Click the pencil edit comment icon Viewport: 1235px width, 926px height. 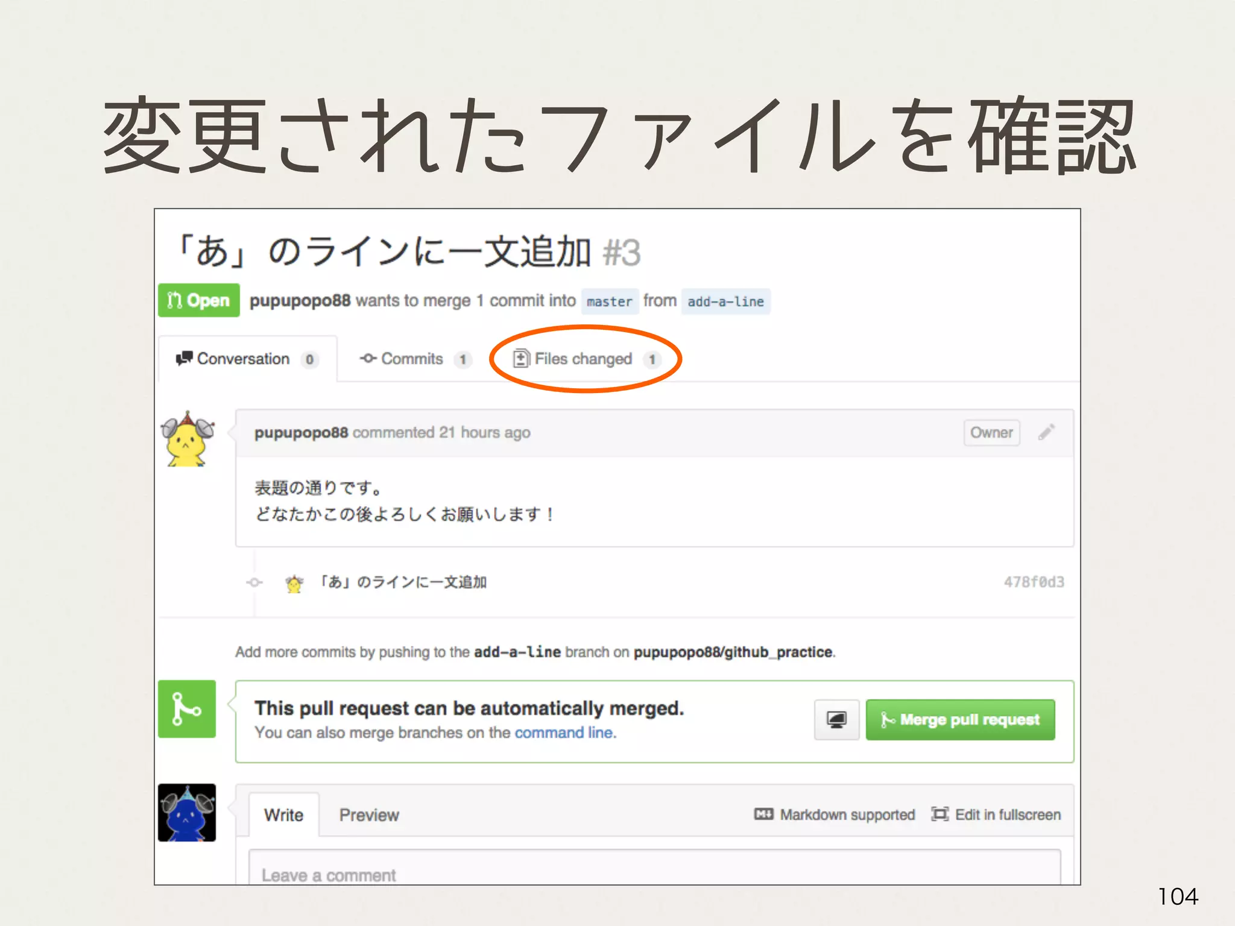[1046, 432]
